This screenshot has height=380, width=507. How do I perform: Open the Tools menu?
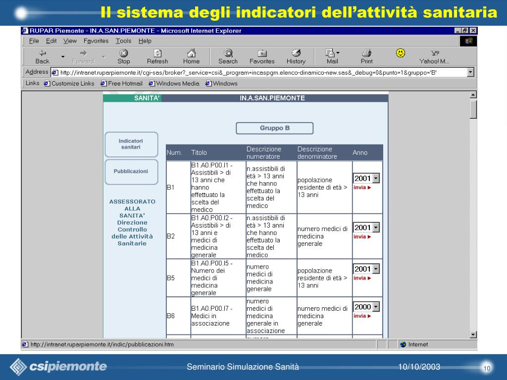tap(123, 41)
